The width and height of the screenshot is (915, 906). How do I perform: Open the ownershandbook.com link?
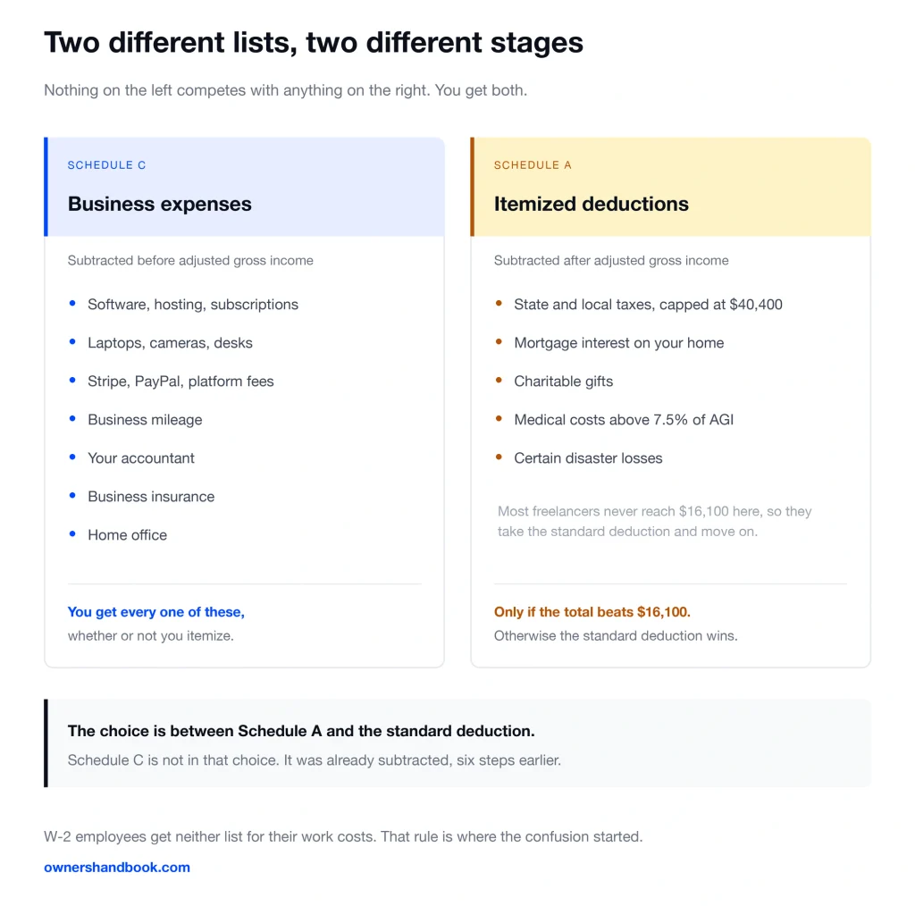pos(117,867)
